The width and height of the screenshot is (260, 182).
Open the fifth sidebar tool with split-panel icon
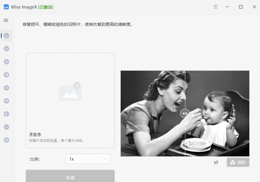pos(6,88)
